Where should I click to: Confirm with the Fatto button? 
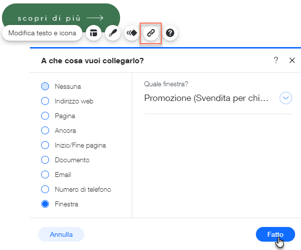[x=276, y=234]
